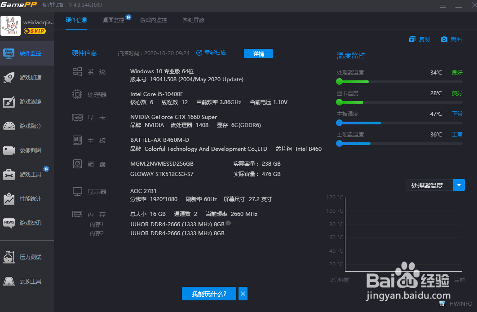Click the 主板温度 blue slider handle
477x312 pixels.
pyautogui.click(x=339, y=123)
